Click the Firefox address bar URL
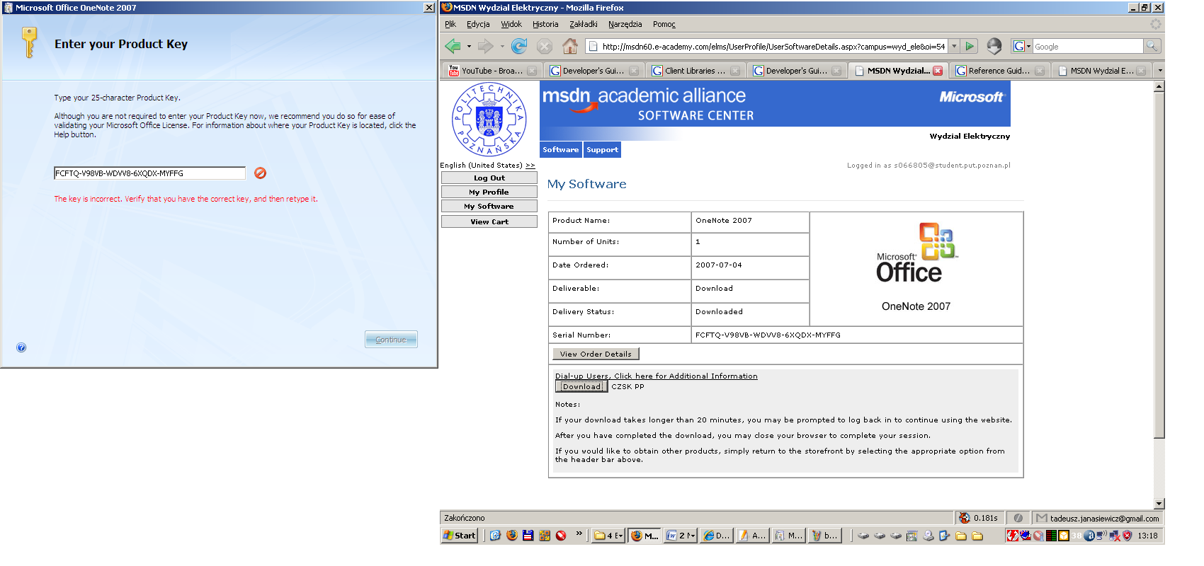The width and height of the screenshot is (1204, 566). (x=773, y=46)
